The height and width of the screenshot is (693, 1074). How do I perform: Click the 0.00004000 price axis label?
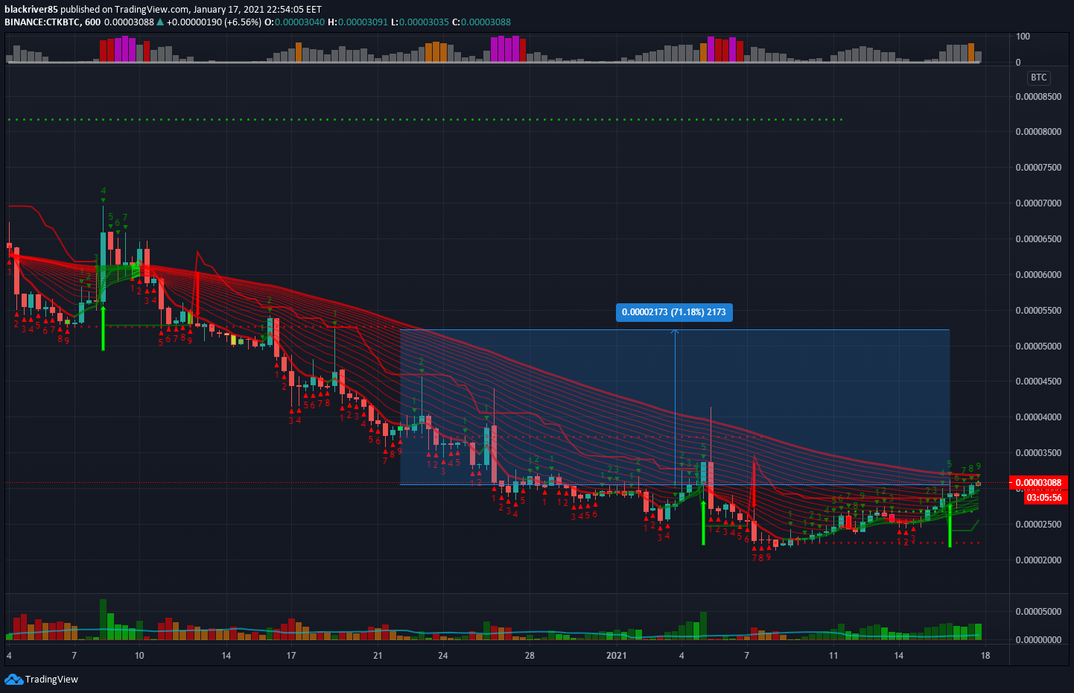(x=1038, y=417)
